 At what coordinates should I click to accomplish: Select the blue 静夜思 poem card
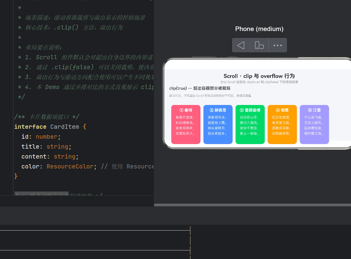(218, 124)
